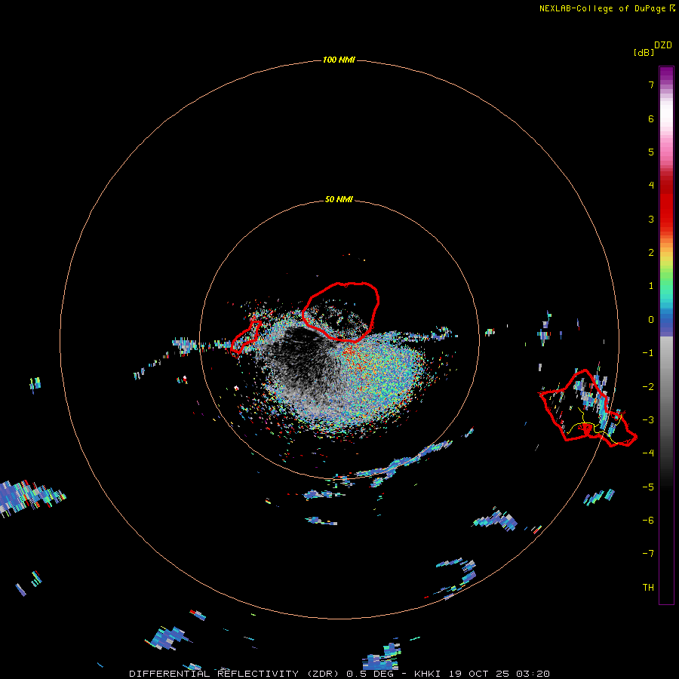Click the -2 value on the legend
Screen dimensions: 679x679
click(x=648, y=387)
